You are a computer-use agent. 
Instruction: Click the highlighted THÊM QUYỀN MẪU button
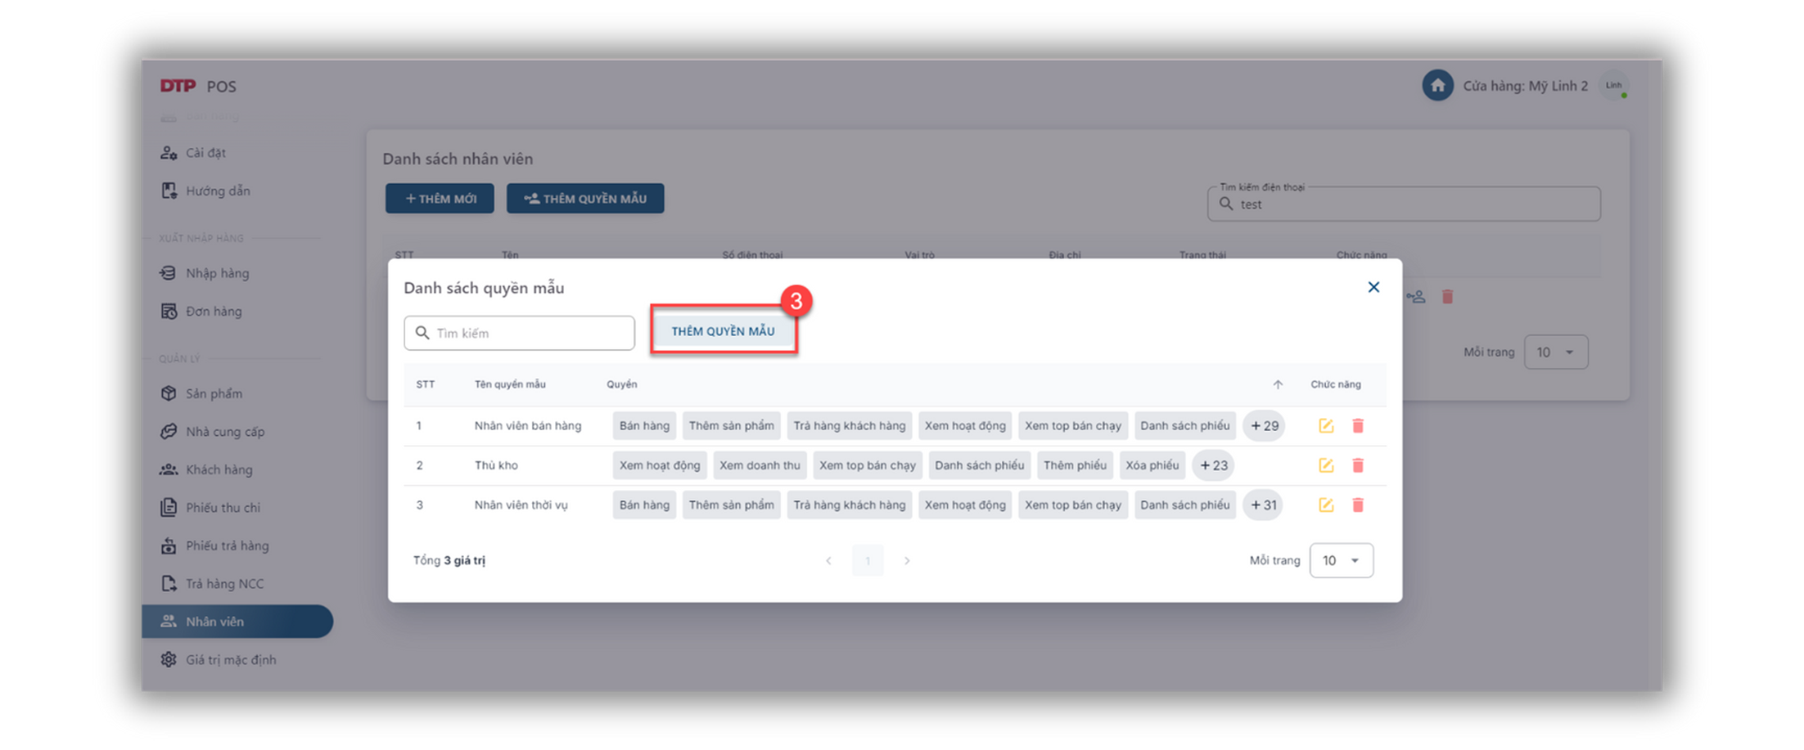723,331
